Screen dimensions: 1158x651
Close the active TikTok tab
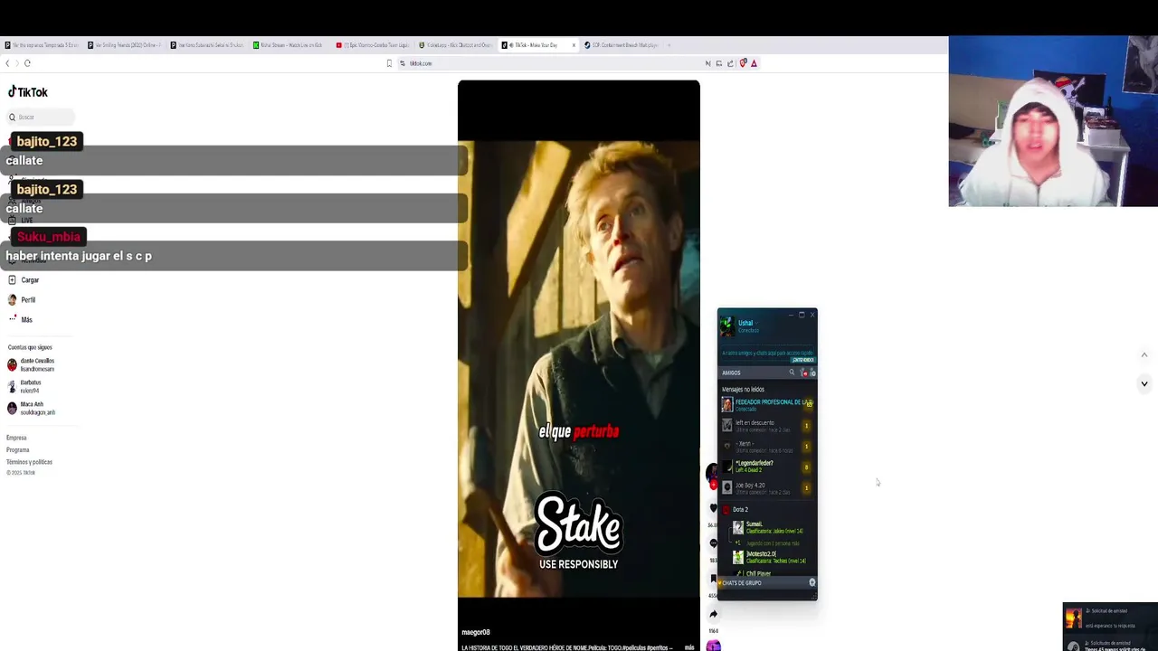coord(573,45)
